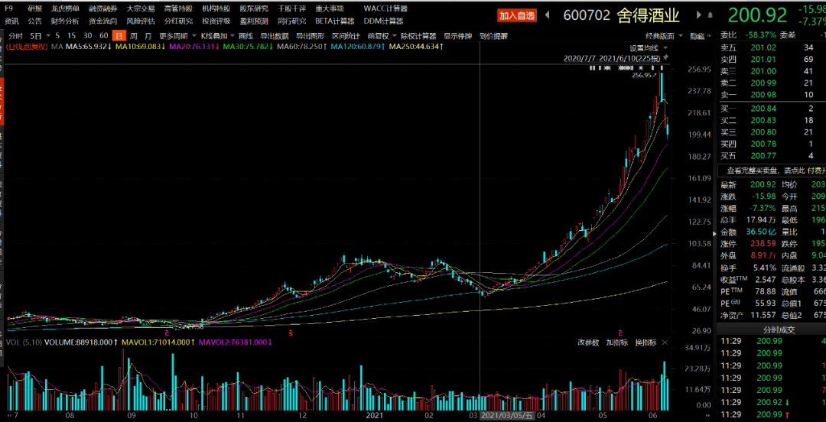826x422 pixels.
Task: Open 资讯 news menu
Action: click(x=11, y=21)
